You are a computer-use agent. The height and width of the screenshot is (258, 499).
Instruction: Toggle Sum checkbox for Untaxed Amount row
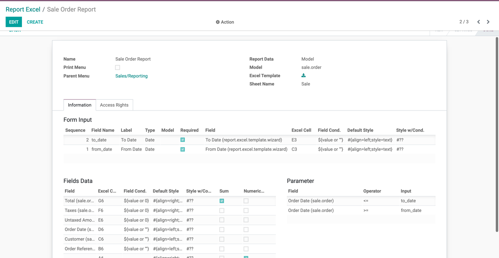tap(222, 220)
